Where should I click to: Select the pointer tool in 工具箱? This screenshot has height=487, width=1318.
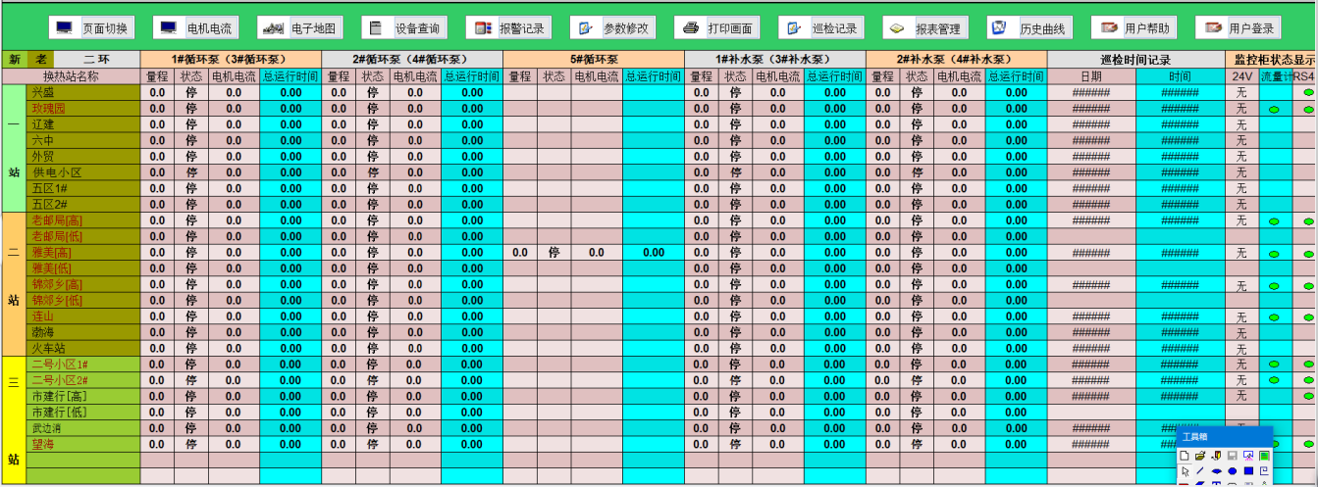point(1186,471)
